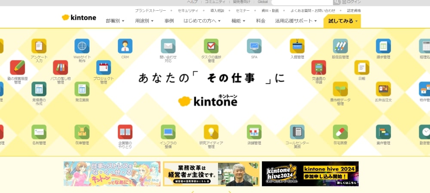Click the kintone logo in header
Image resolution: width=430 pixels, height=193 pixels.
tap(79, 18)
